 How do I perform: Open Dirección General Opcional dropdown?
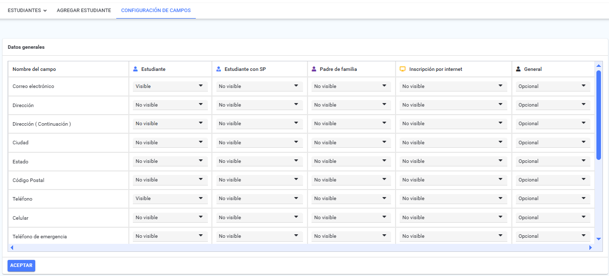(553, 105)
